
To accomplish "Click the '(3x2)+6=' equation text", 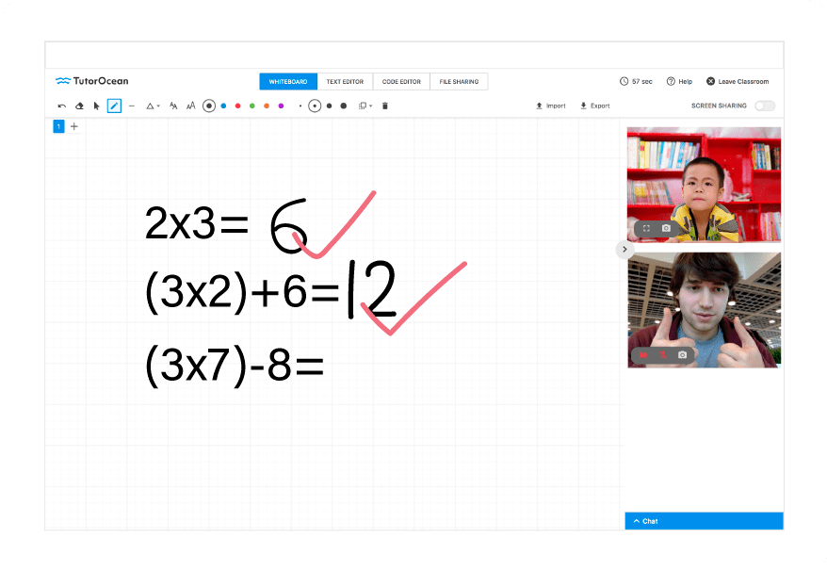I will tap(243, 292).
